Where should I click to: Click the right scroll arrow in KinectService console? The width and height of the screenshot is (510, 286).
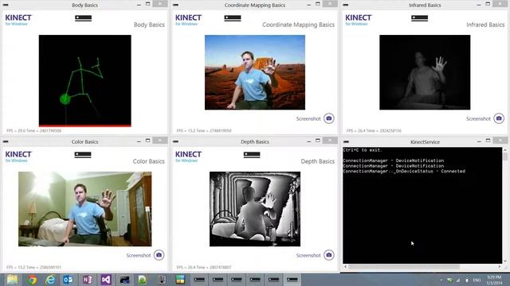pyautogui.click(x=500, y=267)
